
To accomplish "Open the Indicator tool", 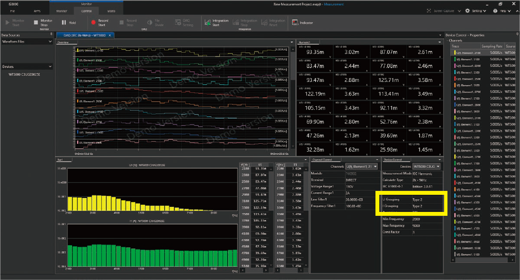I will point(294,23).
